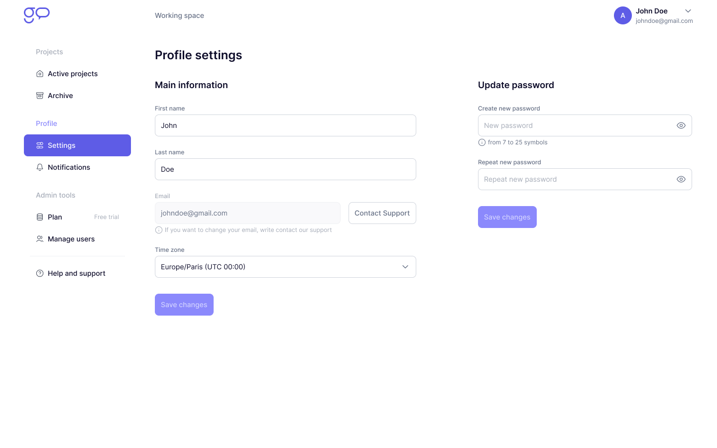
Task: Toggle visibility of repeated new password
Action: (x=681, y=179)
